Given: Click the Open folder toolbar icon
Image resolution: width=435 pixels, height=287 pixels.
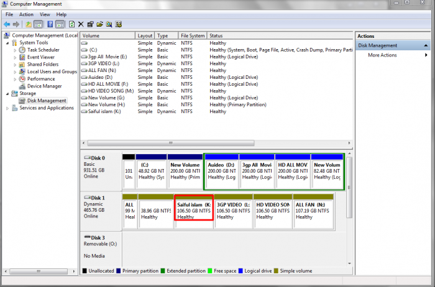Looking at the screenshot, I should coord(99,24).
